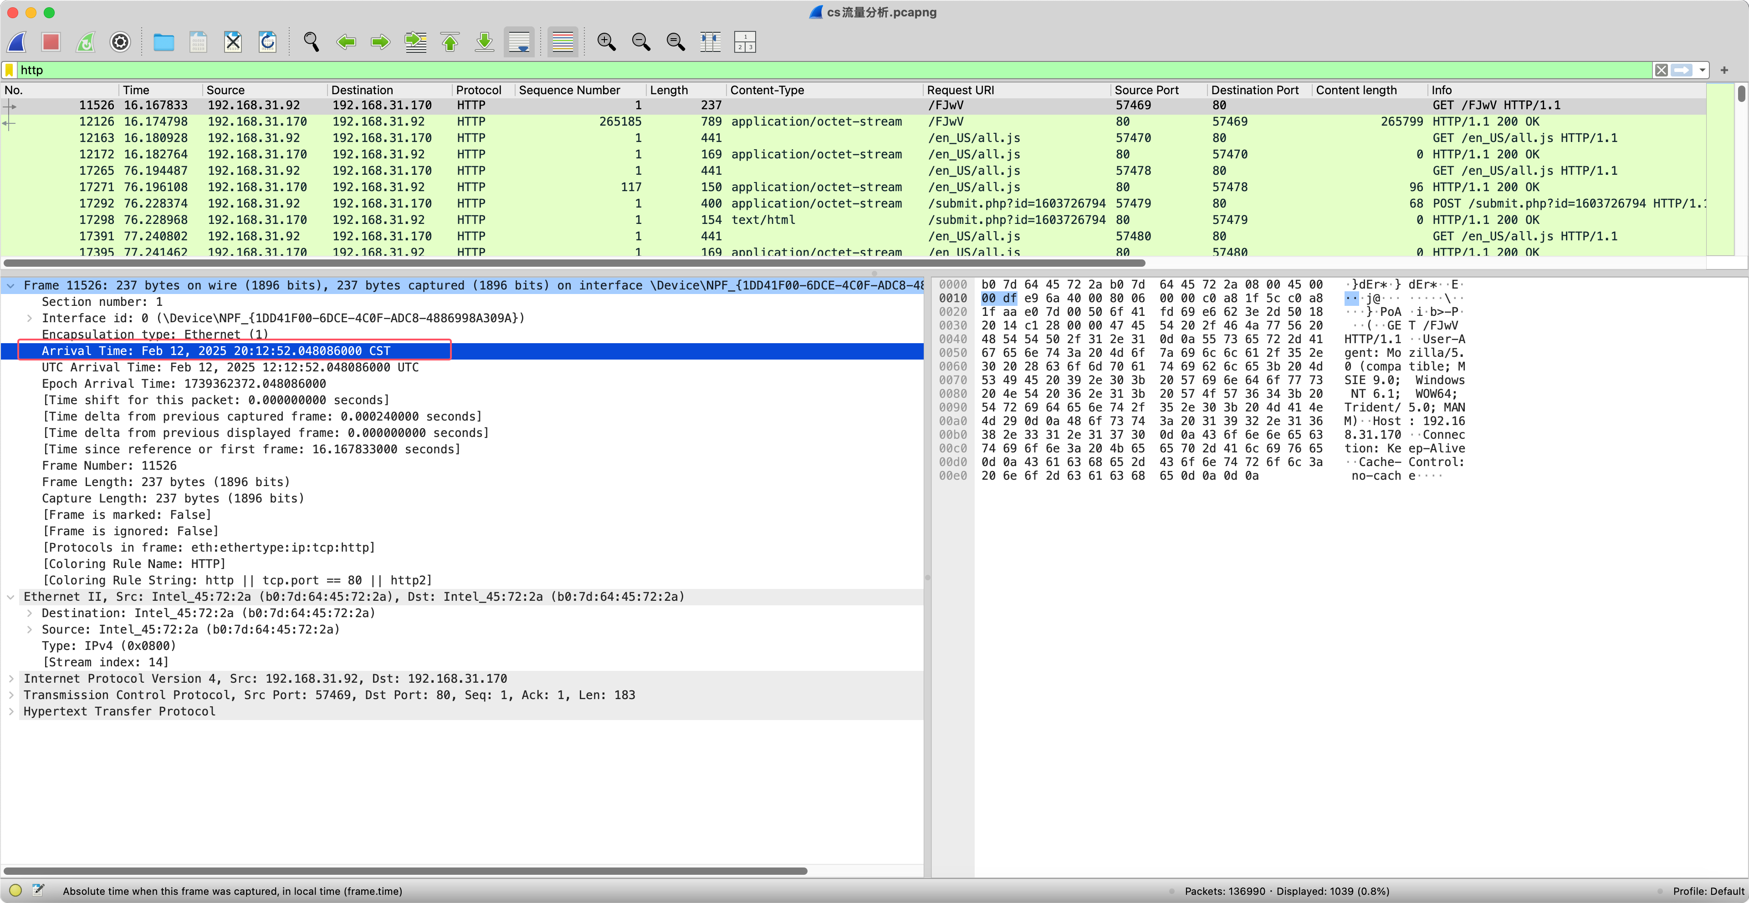The height and width of the screenshot is (903, 1749).
Task: Edit capture file properties notepad icon
Action: coord(38,890)
